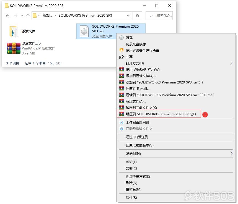The width and height of the screenshot is (238, 204).
Task: Click the 共享 share menu entry
Action: click(176, 57)
